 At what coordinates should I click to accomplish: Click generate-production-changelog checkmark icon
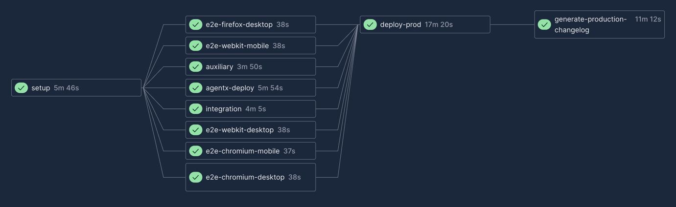544,24
